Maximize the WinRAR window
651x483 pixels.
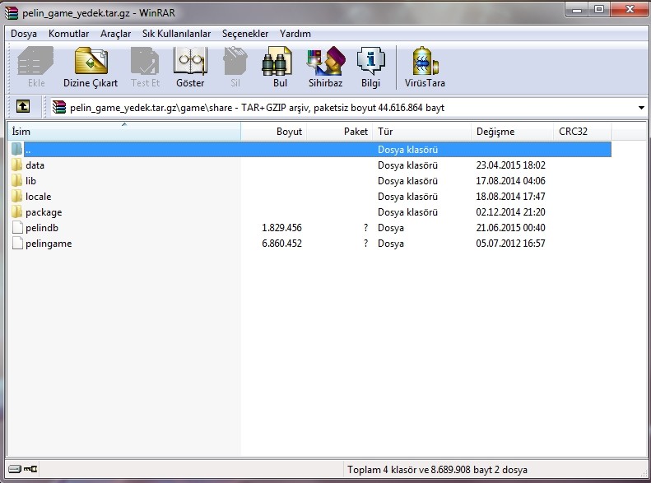click(x=599, y=10)
